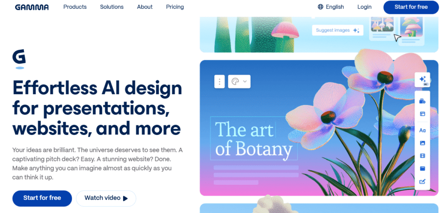Open the three-dot card options menu

coord(219,82)
